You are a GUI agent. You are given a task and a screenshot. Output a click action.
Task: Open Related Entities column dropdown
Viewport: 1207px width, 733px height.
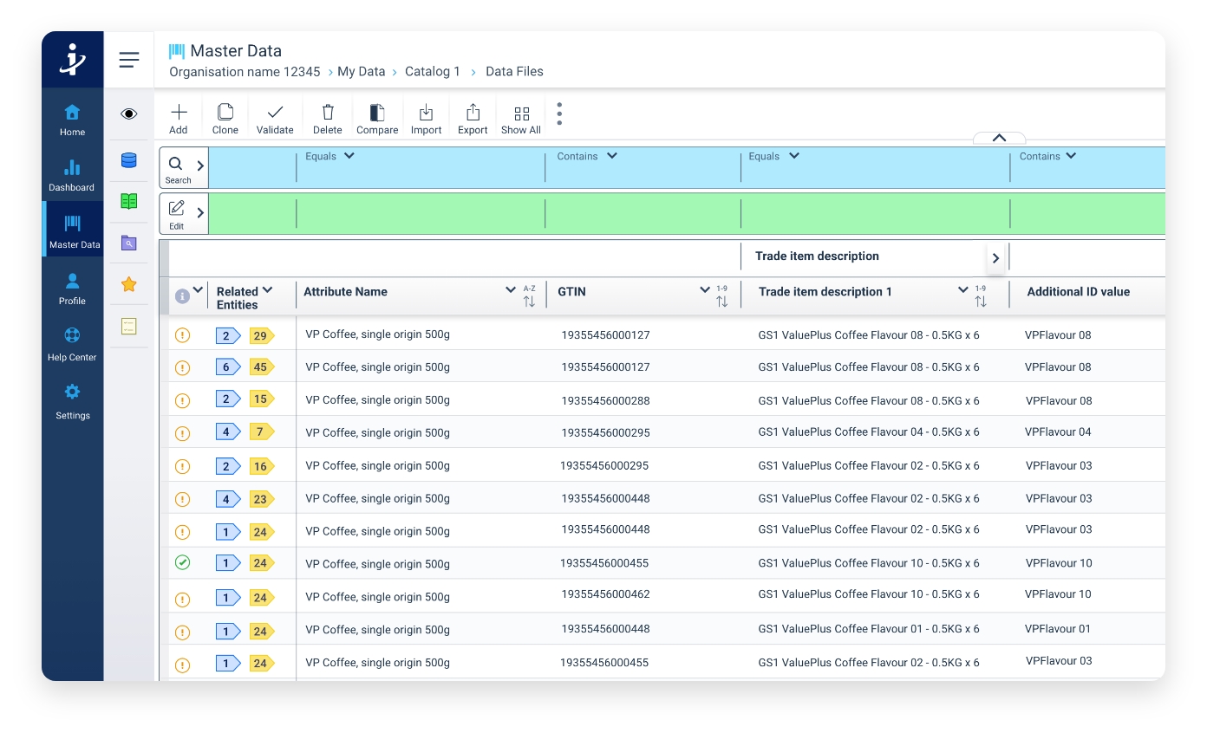click(x=268, y=289)
